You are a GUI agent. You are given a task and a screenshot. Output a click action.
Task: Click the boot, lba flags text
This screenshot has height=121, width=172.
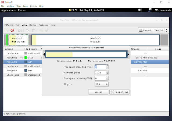point(153,57)
